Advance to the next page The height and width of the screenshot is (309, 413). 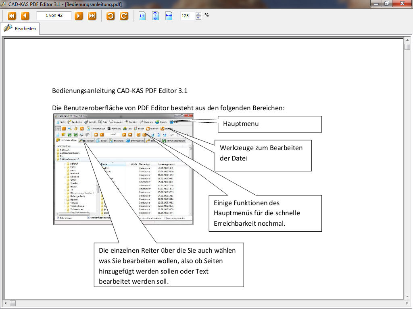(79, 16)
